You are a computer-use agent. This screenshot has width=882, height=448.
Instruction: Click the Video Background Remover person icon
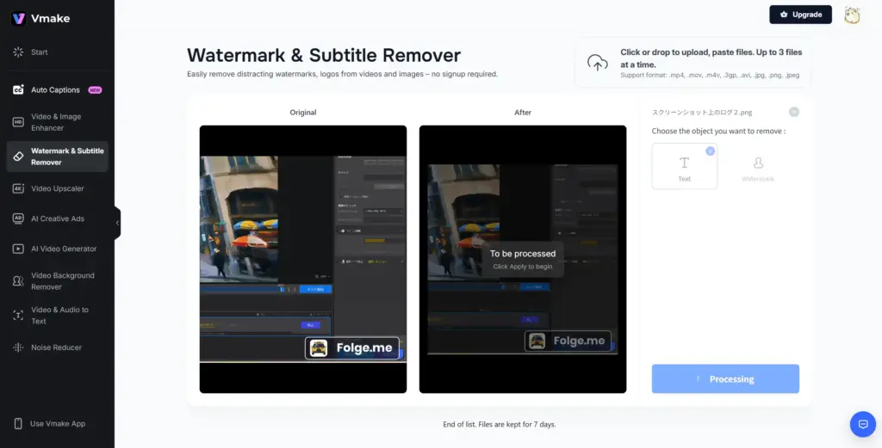tap(18, 280)
